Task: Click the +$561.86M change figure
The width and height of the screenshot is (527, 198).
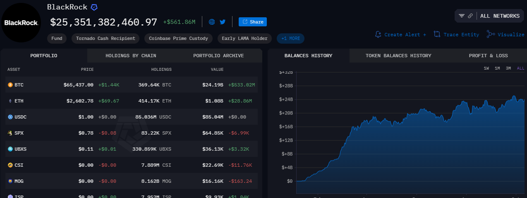Action: [179, 22]
